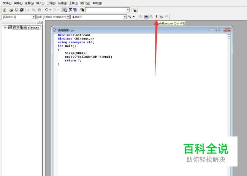247x176 pixels.
Task: Open the 帮助(H) menu
Action: (97, 3)
